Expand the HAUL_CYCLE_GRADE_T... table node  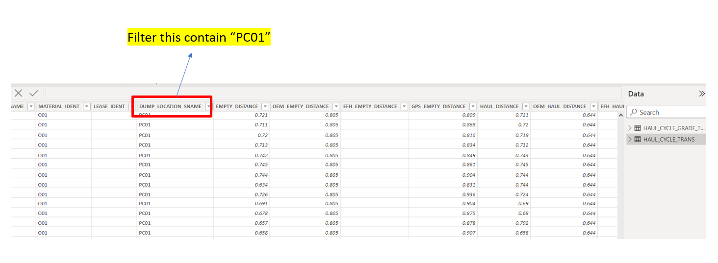[630, 128]
